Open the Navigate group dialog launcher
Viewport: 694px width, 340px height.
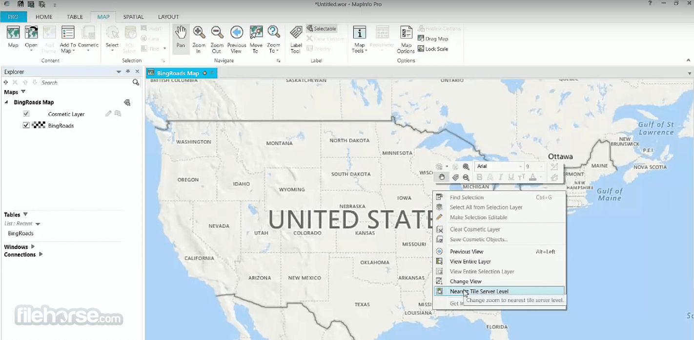(279, 61)
